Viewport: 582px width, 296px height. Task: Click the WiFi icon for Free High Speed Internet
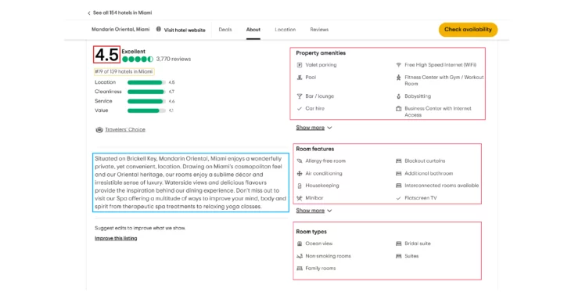point(399,65)
